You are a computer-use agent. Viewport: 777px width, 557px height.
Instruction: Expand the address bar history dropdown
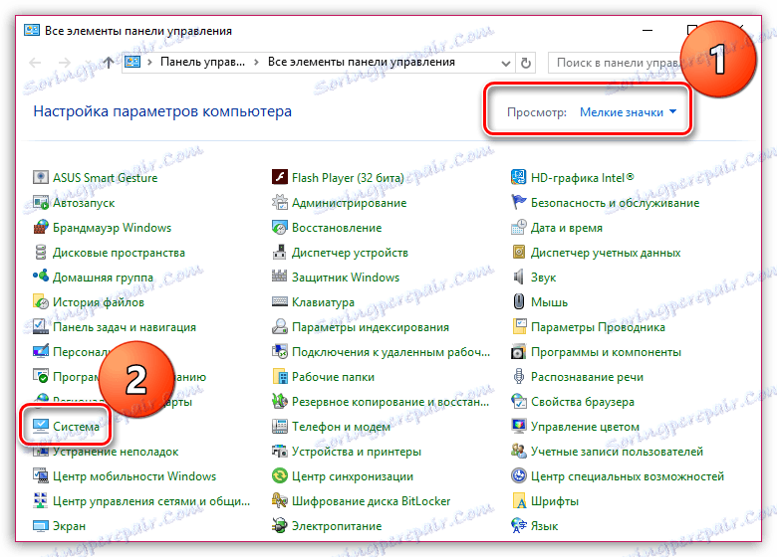coord(505,64)
